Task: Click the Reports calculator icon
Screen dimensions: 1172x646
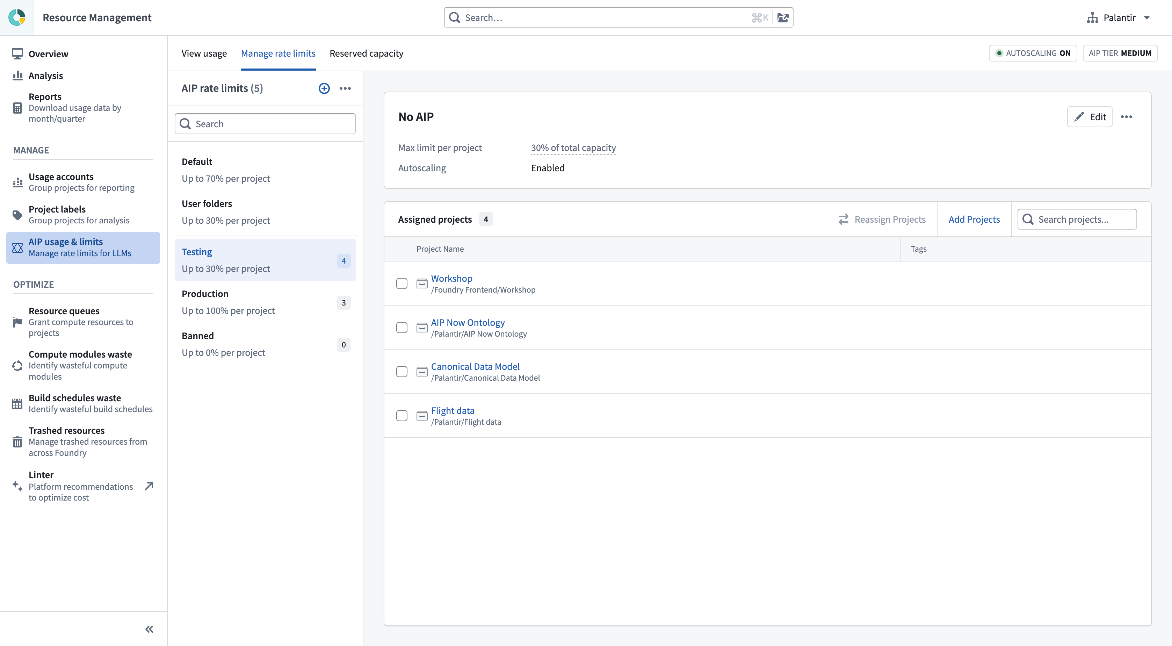Action: (17, 108)
